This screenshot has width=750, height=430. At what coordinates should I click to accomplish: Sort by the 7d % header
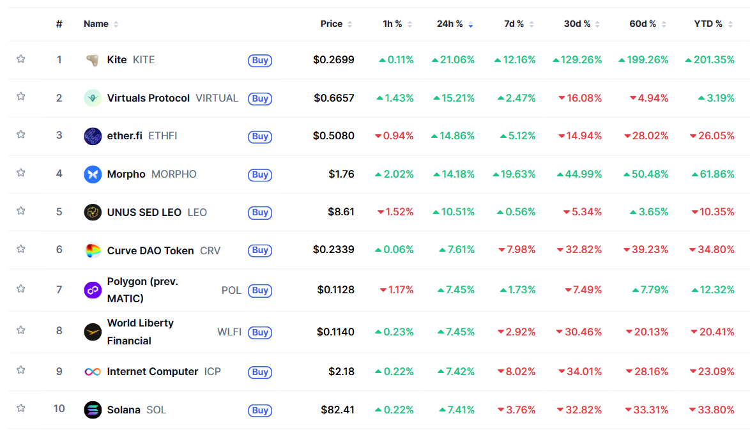click(514, 24)
